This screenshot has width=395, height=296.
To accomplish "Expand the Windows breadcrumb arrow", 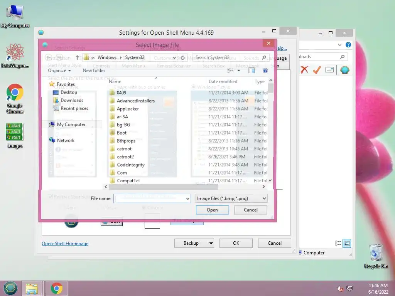I will coord(121,58).
